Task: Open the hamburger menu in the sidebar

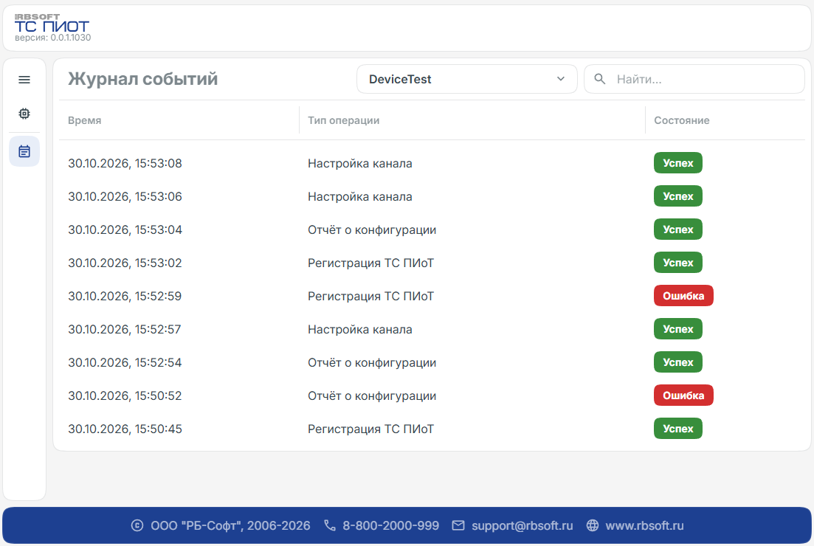Action: coord(24,80)
